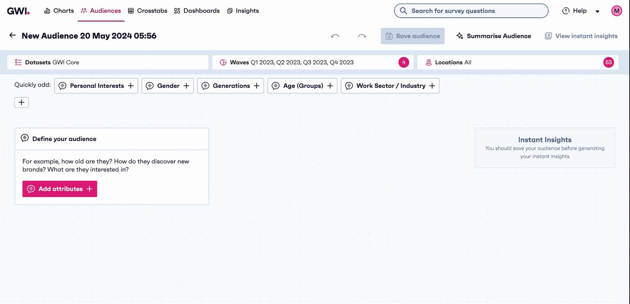Click the plus button below Quickly add
630x304 pixels.
click(22, 102)
